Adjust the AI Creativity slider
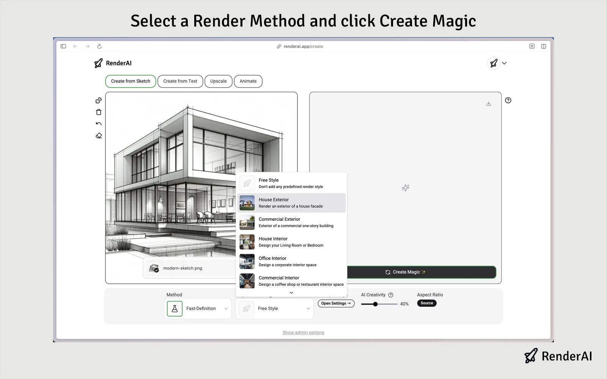This screenshot has height=379, width=607. pos(376,304)
